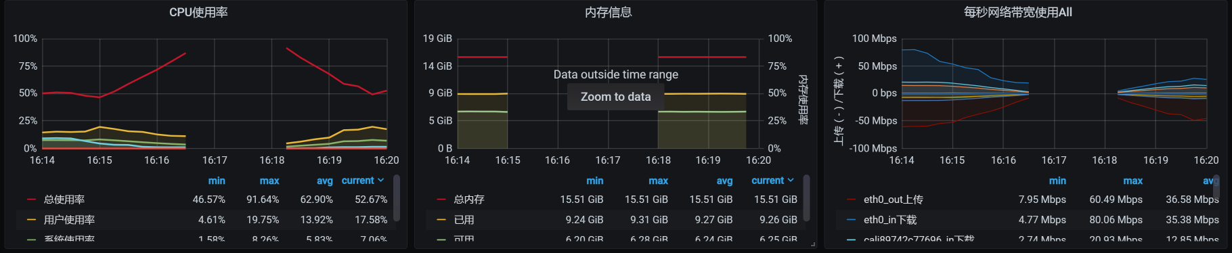Open color picker for eth0_in下载 blue swatch
This screenshot has width=1232, height=253.
coord(851,220)
